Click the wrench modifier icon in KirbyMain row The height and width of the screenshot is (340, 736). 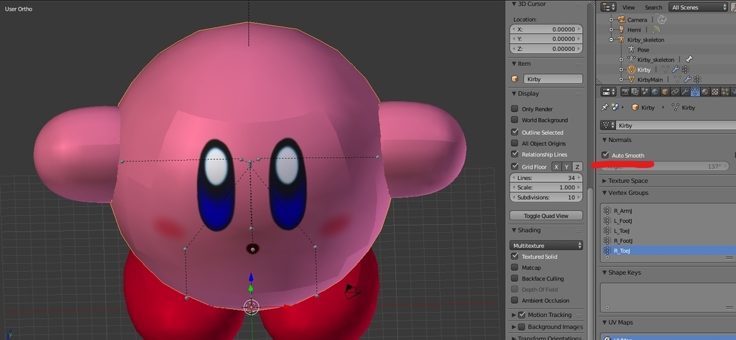[x=687, y=80]
